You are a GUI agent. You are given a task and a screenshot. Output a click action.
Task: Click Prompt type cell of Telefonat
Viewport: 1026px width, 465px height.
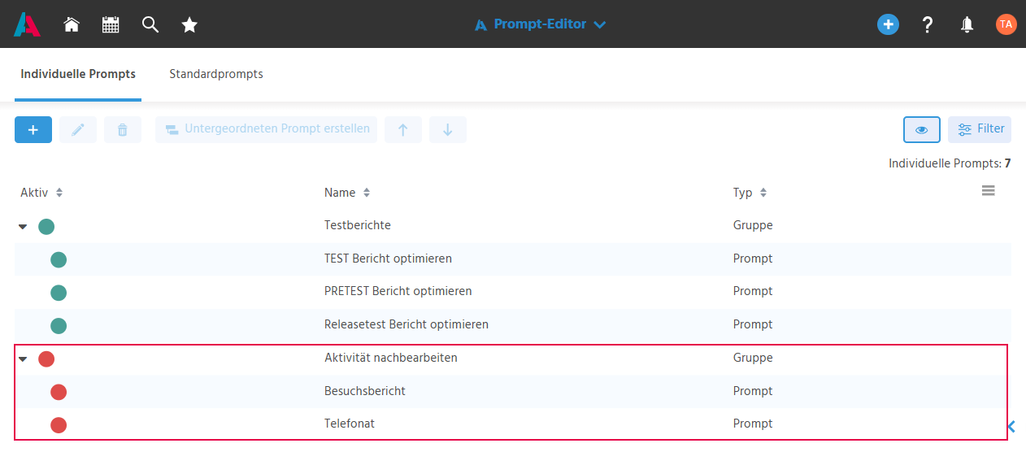[x=753, y=424]
